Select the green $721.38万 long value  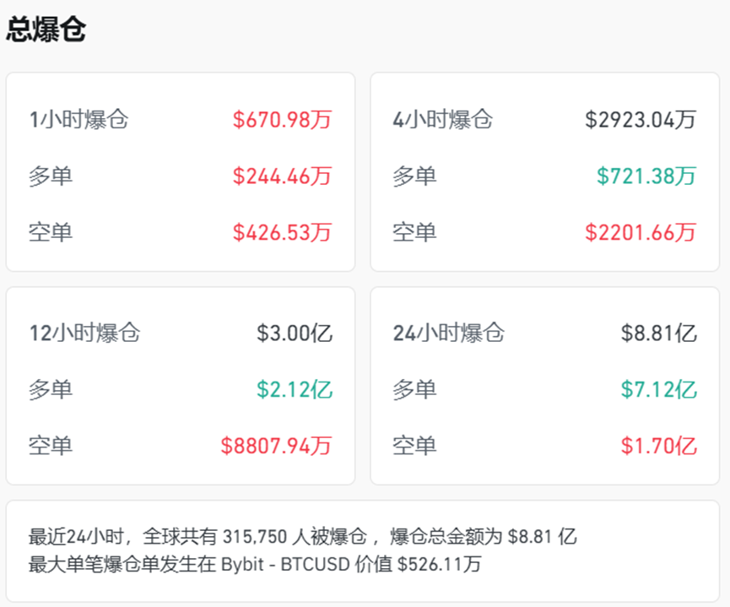pyautogui.click(x=646, y=176)
